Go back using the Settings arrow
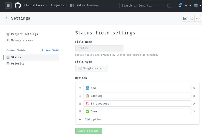Viewport: 202px width, 135px height. click(7, 18)
